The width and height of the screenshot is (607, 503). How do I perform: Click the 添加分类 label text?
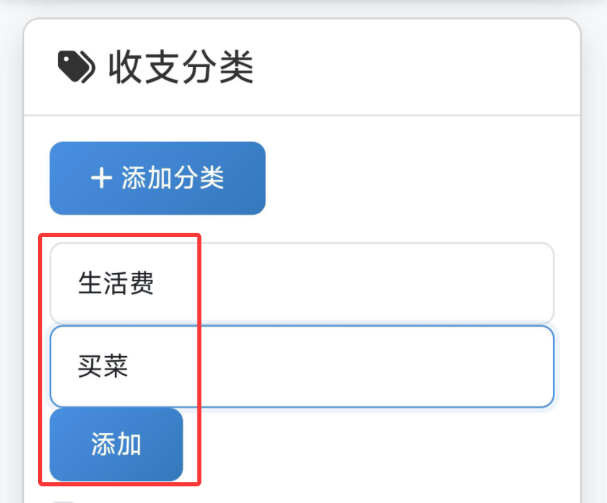(x=173, y=179)
